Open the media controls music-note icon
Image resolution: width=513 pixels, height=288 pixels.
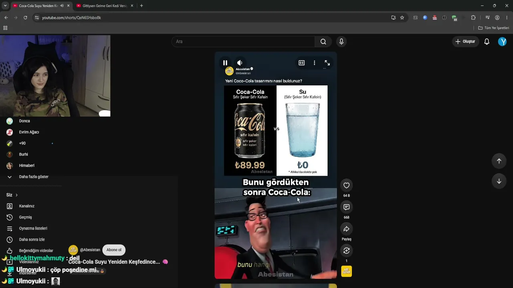(x=487, y=18)
